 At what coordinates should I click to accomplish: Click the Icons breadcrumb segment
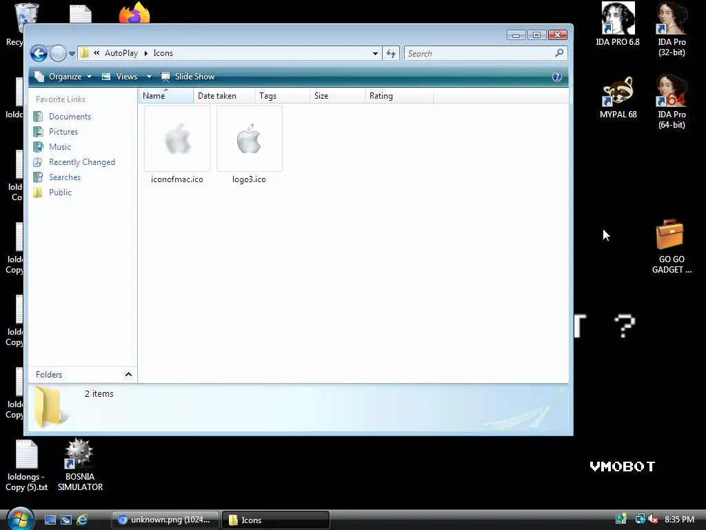pyautogui.click(x=163, y=53)
